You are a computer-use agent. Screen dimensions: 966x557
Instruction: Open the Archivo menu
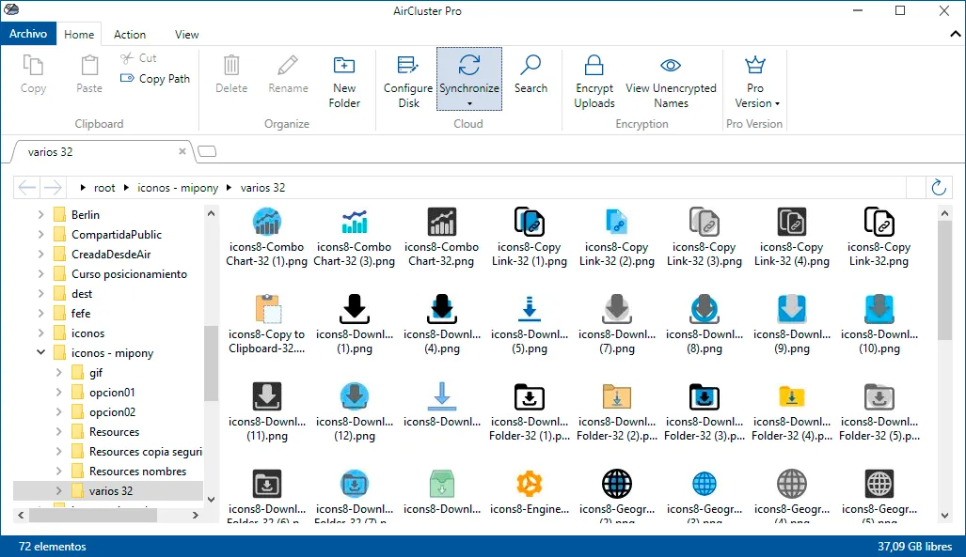click(x=28, y=34)
